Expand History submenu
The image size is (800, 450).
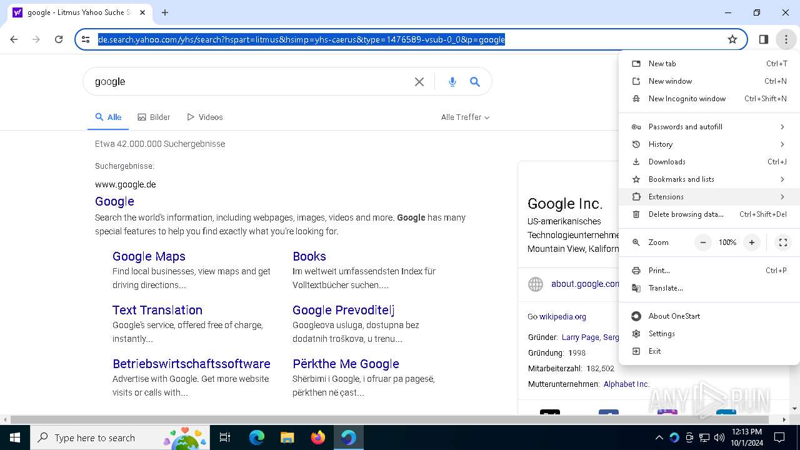(x=709, y=144)
